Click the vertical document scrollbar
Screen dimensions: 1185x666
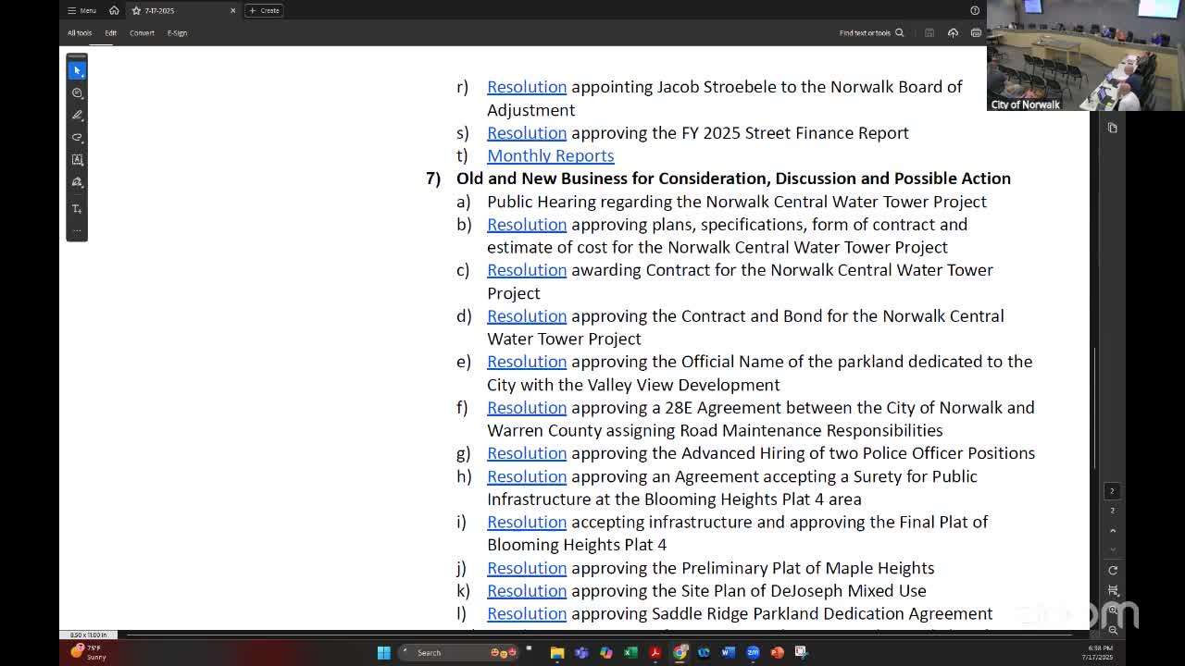tap(1095, 407)
